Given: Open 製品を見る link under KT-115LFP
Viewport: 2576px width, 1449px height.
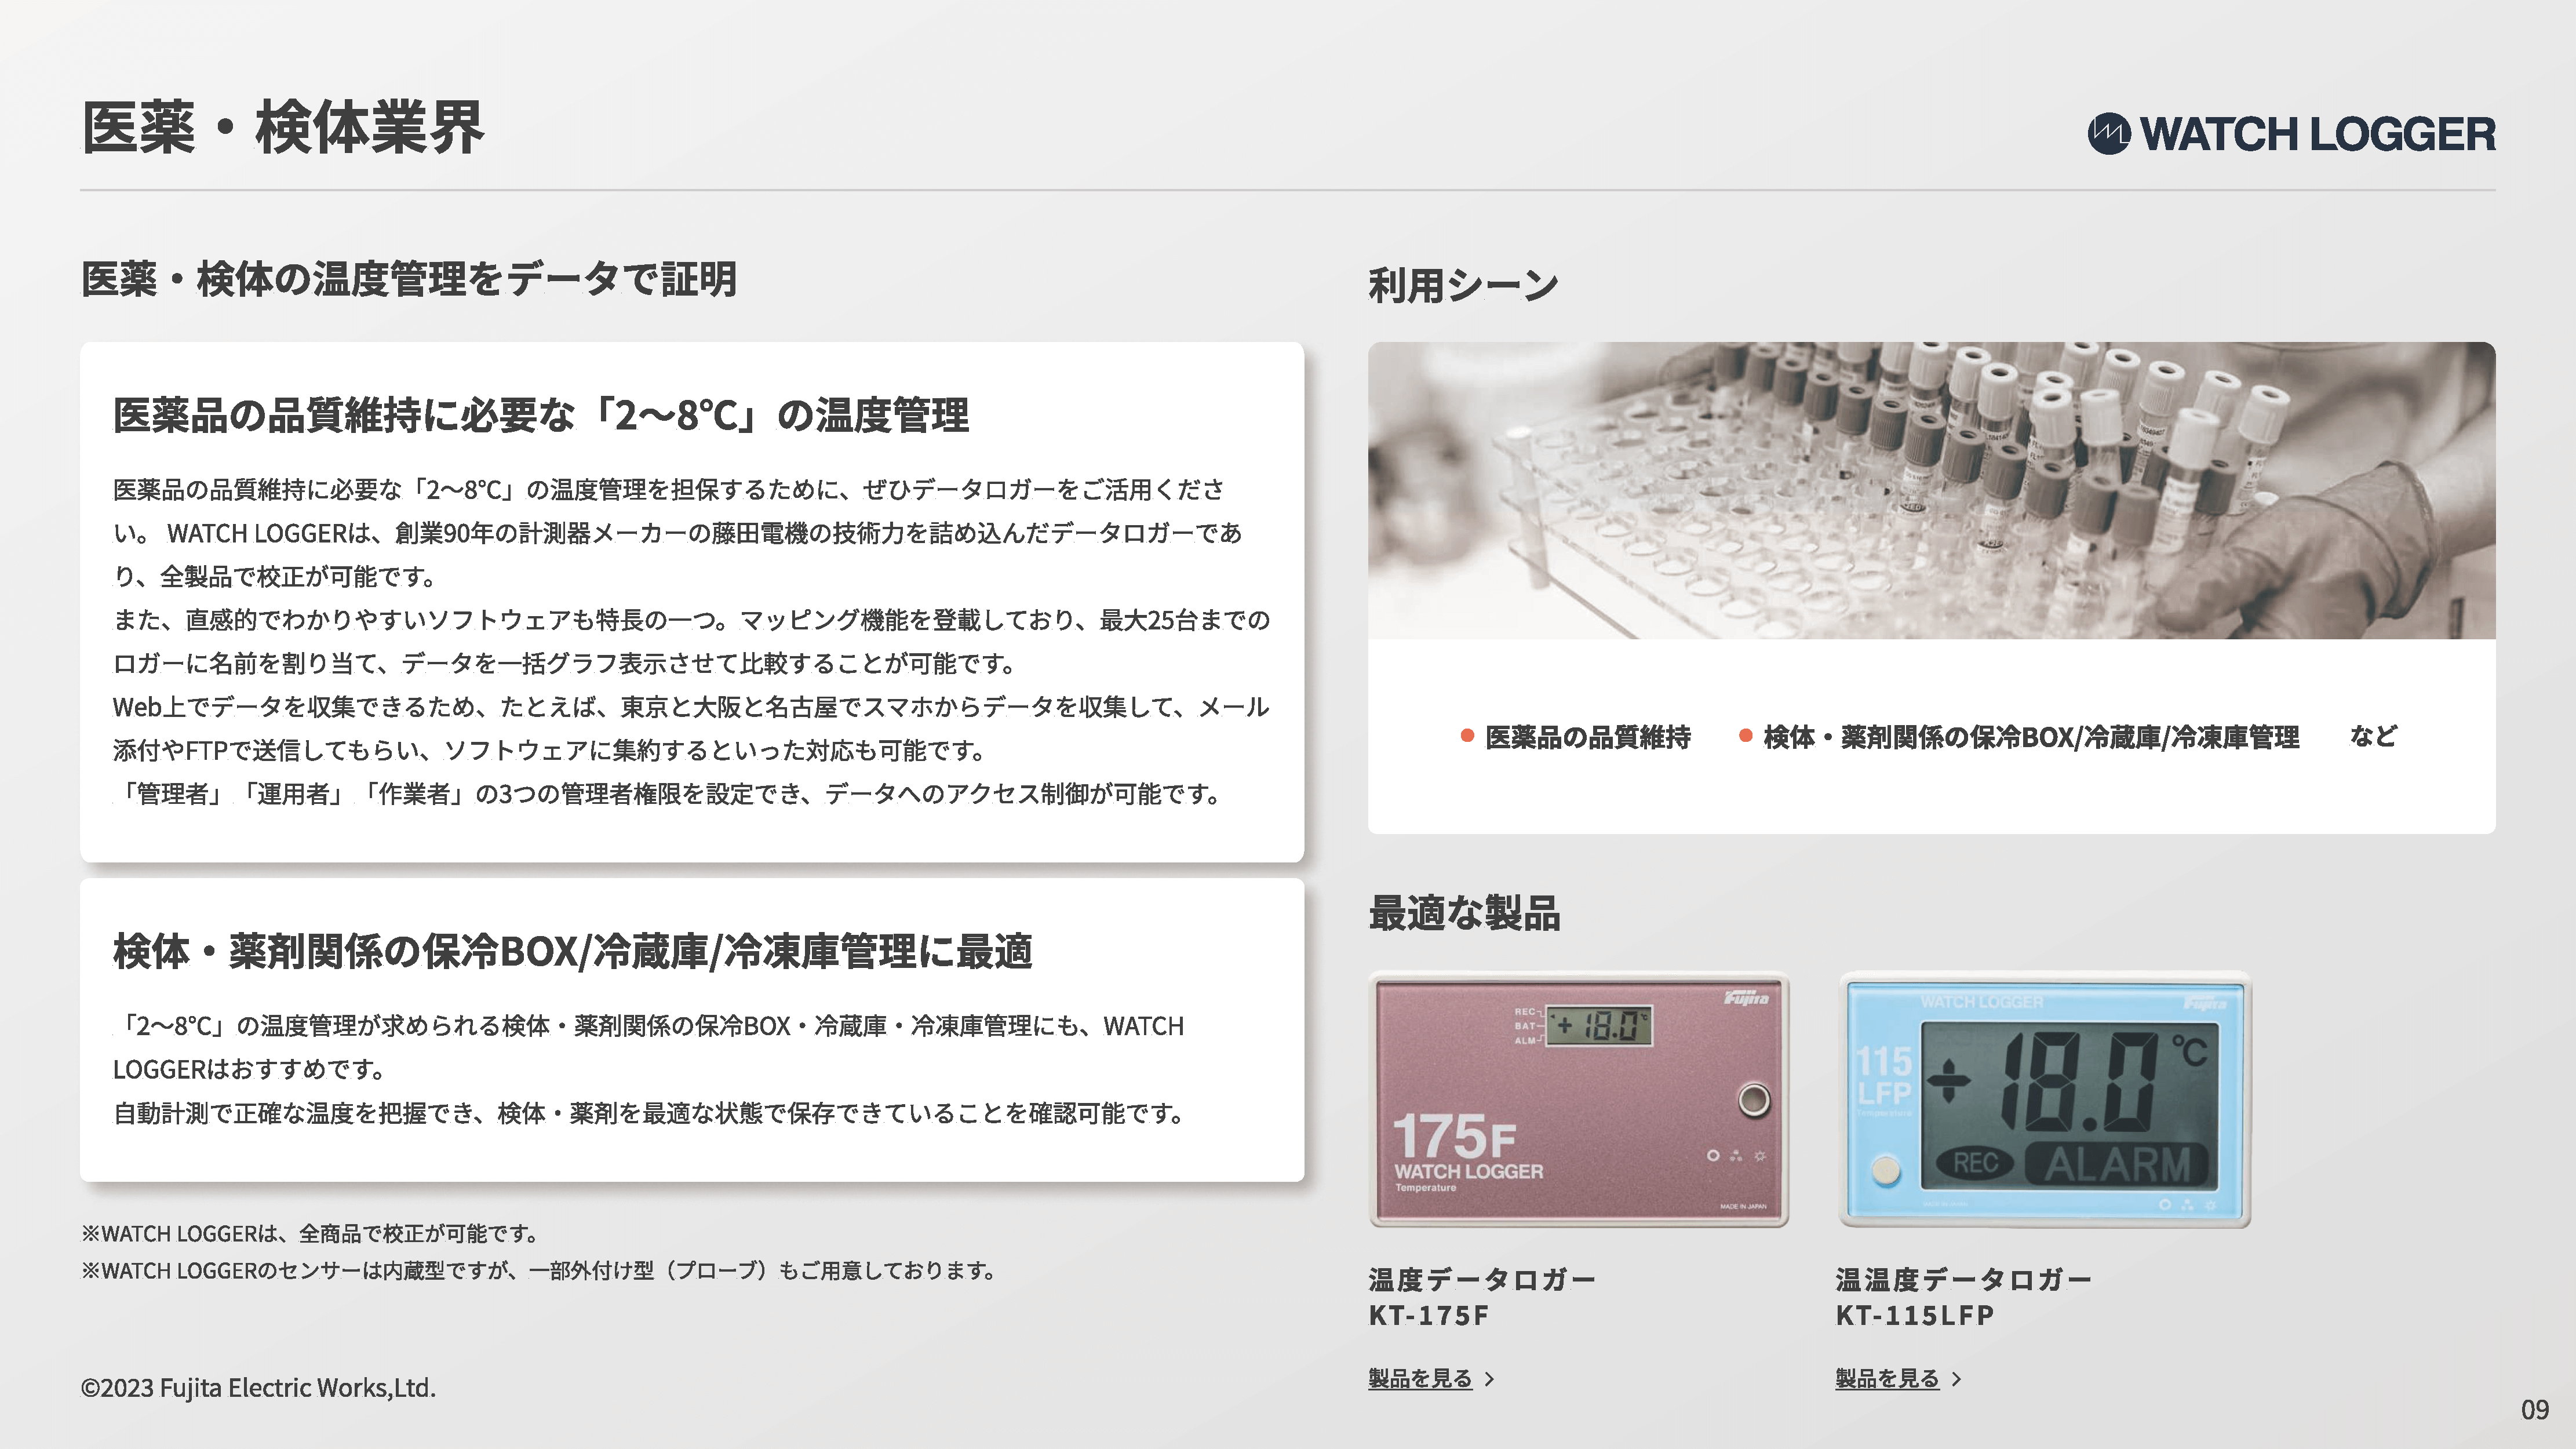Looking at the screenshot, I should tap(1887, 1378).
